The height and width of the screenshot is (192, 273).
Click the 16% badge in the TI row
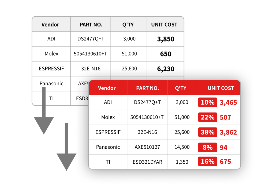[207, 162]
